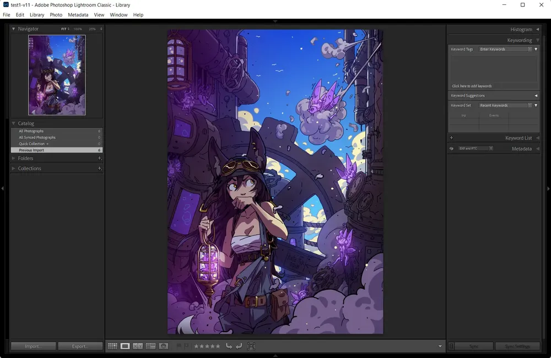Open Survey view icon
The image size is (551, 358).
click(150, 346)
